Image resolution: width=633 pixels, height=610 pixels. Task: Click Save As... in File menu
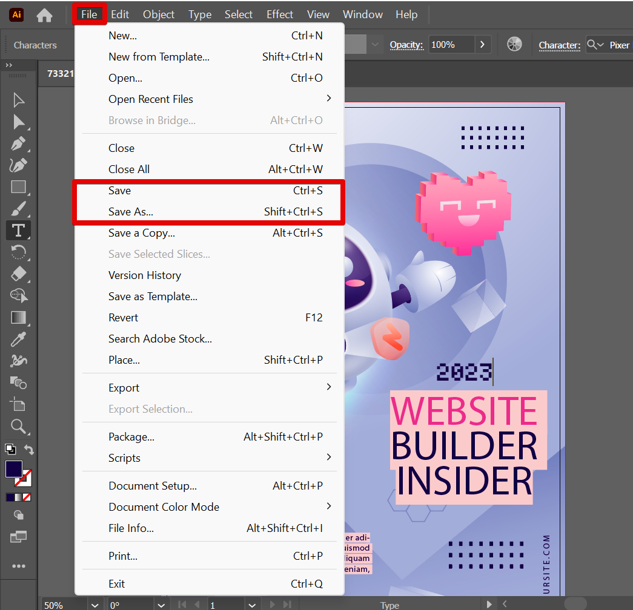[131, 212]
